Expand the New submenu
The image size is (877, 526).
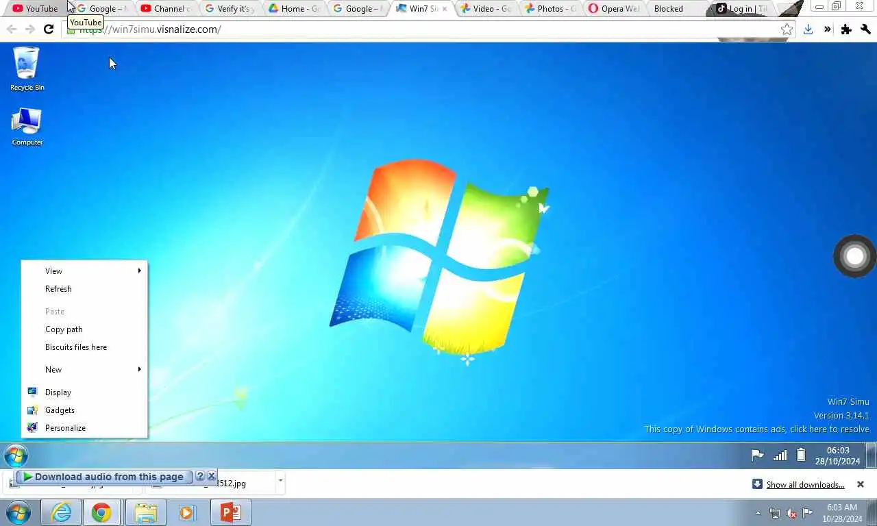pos(84,370)
